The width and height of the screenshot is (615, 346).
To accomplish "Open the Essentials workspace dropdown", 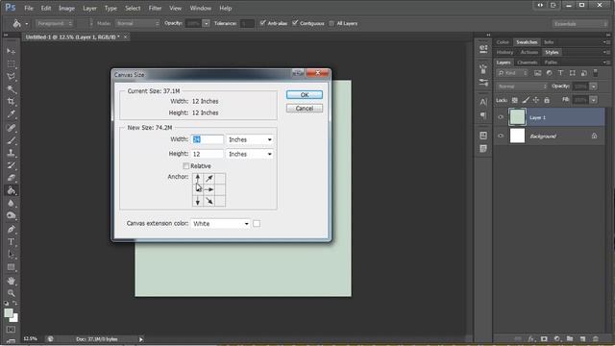I will (579, 24).
